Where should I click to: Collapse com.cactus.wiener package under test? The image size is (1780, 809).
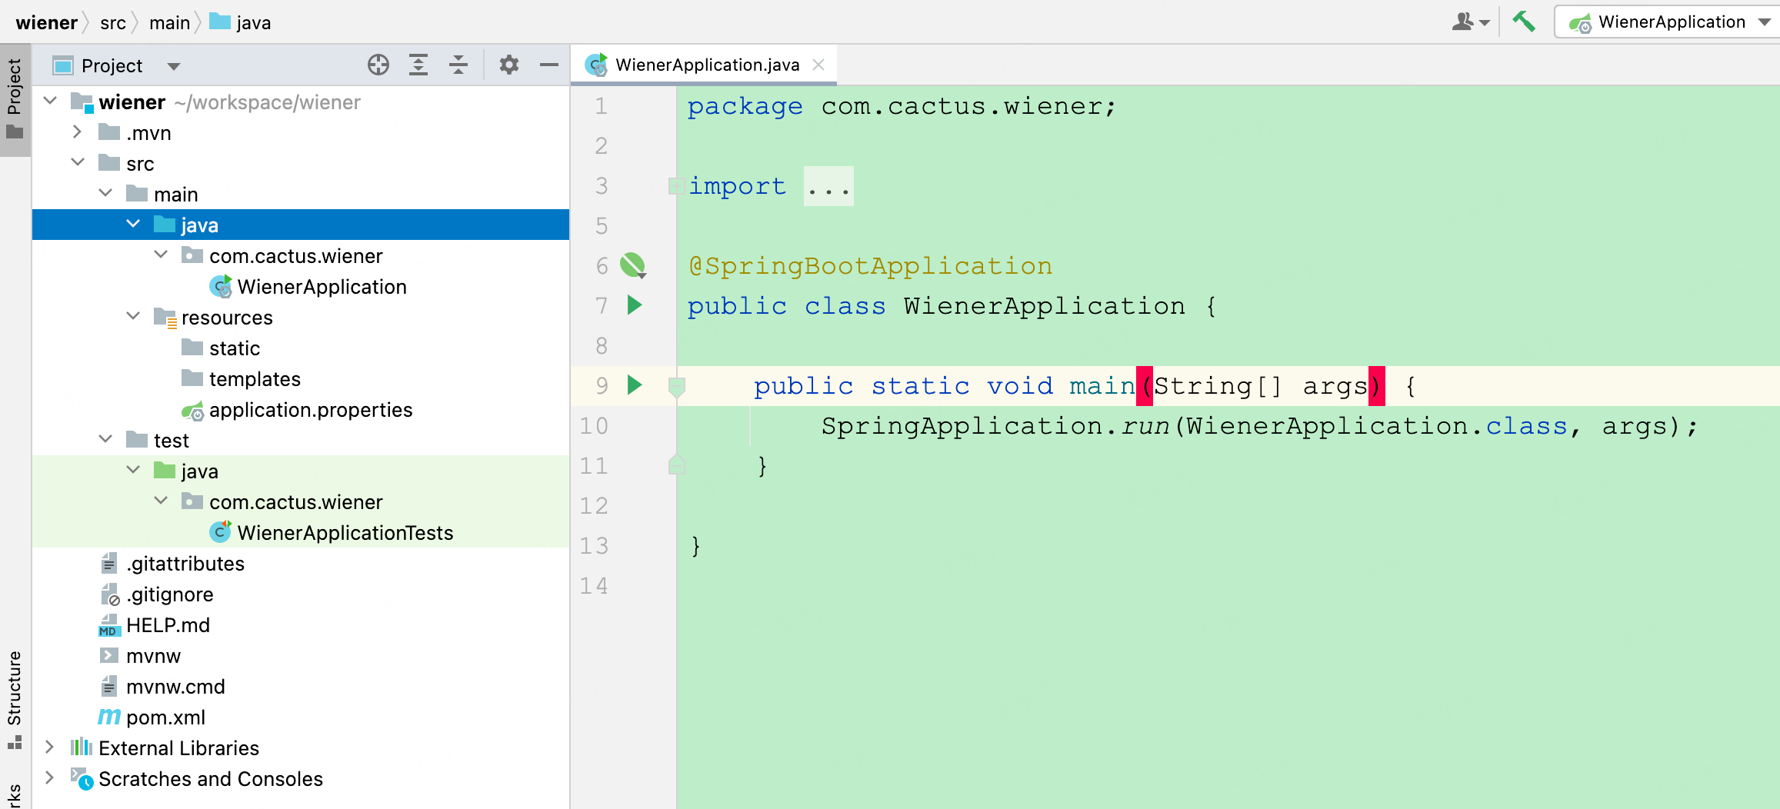click(161, 501)
